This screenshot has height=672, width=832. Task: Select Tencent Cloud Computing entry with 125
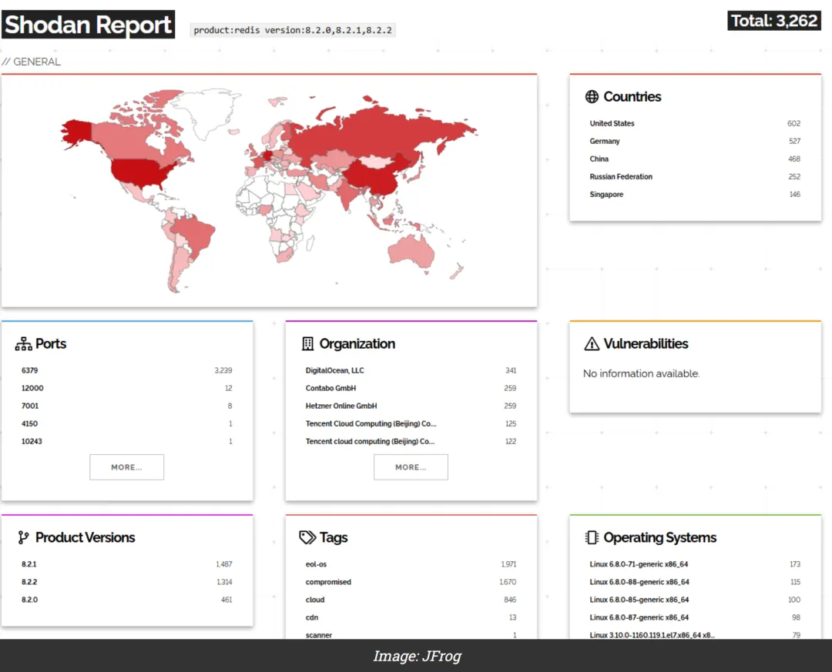coord(411,423)
